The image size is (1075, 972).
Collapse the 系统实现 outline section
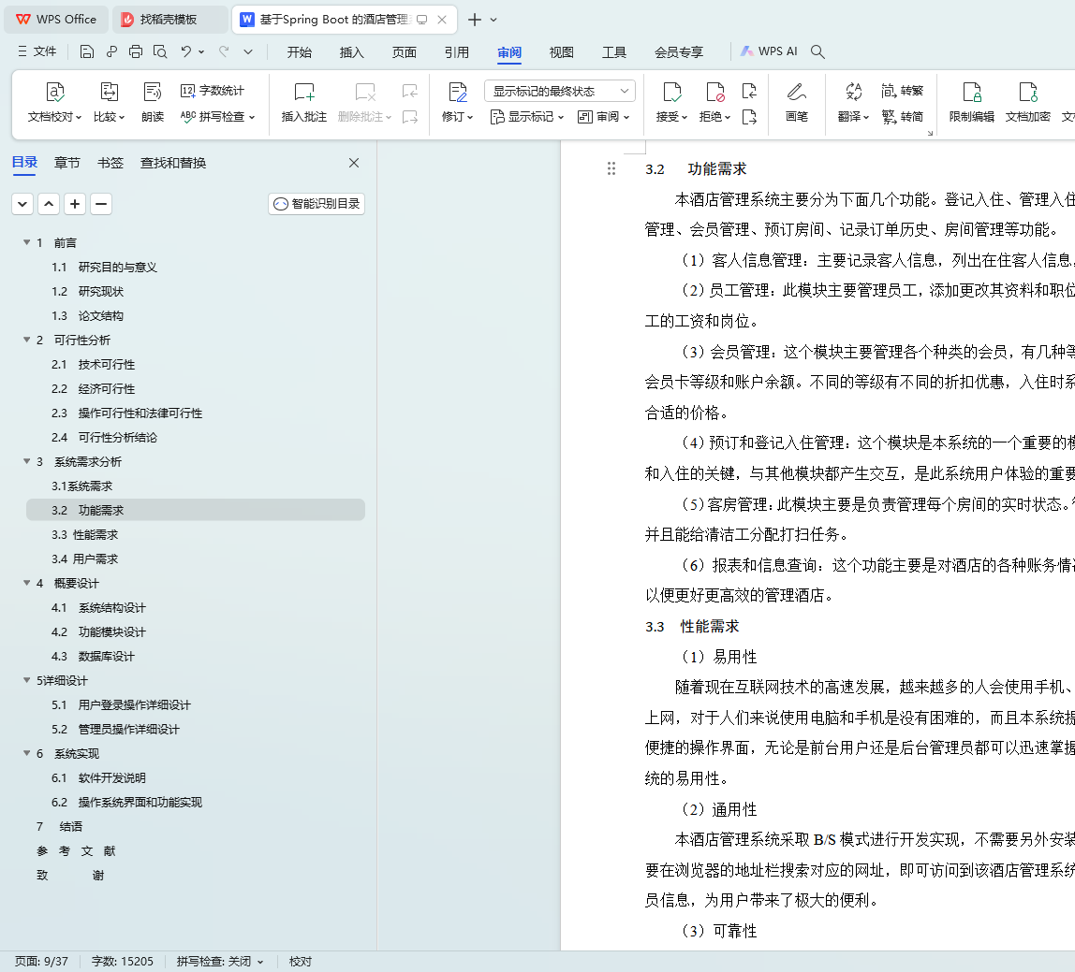coord(27,753)
